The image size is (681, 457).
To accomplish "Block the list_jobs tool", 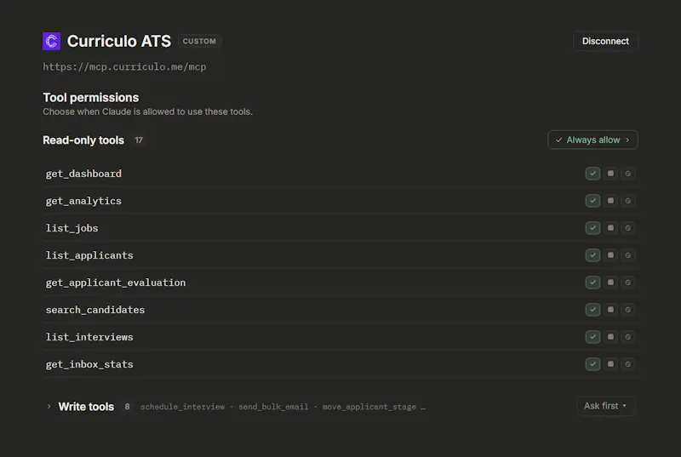I will pyautogui.click(x=628, y=228).
